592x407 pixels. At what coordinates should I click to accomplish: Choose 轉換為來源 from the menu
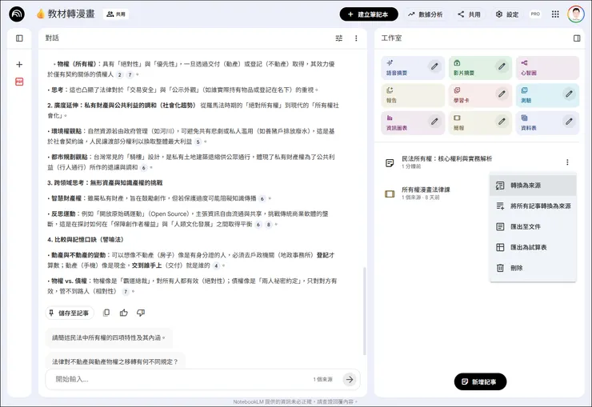click(x=533, y=186)
